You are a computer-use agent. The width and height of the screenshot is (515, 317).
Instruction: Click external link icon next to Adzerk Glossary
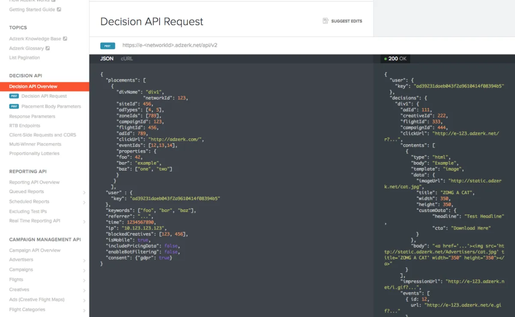48,48
